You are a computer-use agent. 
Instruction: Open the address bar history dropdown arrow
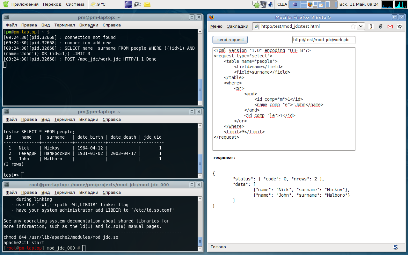(361, 26)
